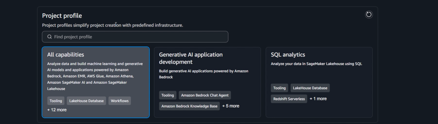Expand + 5 more in Generative AI card
Viewport: 438px width, 124px height.
(x=231, y=106)
